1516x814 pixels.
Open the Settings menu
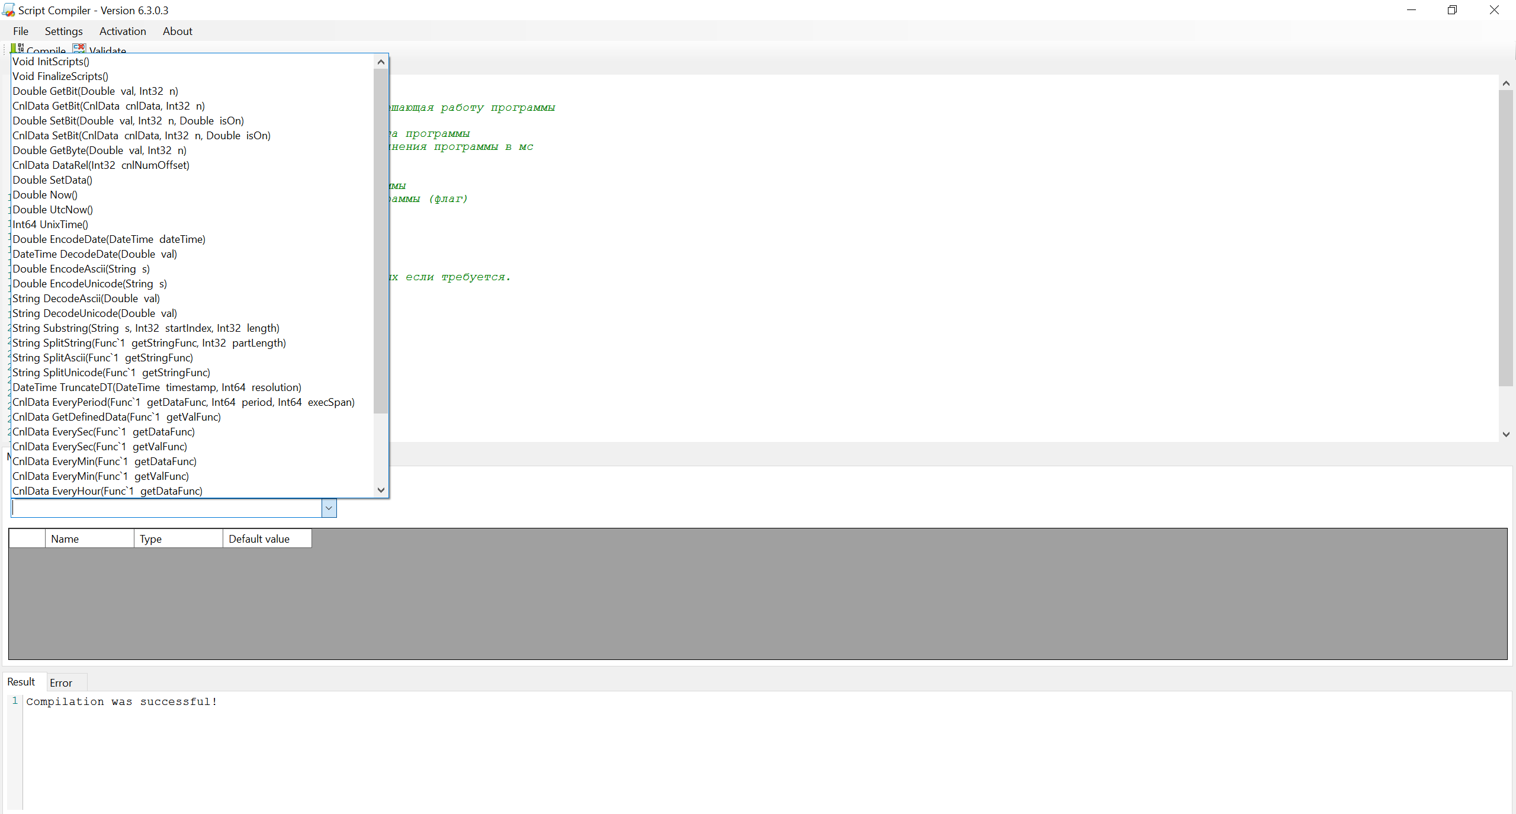(x=63, y=31)
